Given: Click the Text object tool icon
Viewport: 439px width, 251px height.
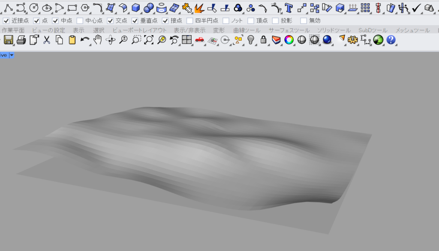Looking at the screenshot, I should click(289, 7).
